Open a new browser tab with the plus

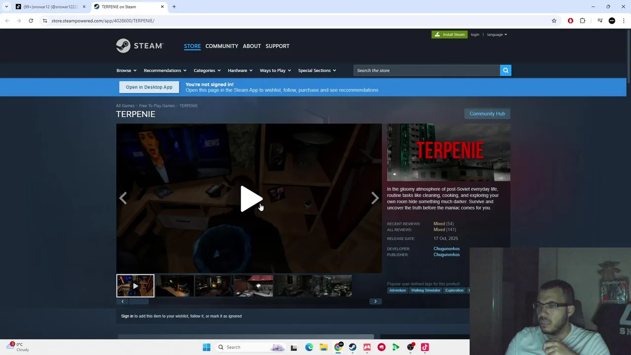174,6
